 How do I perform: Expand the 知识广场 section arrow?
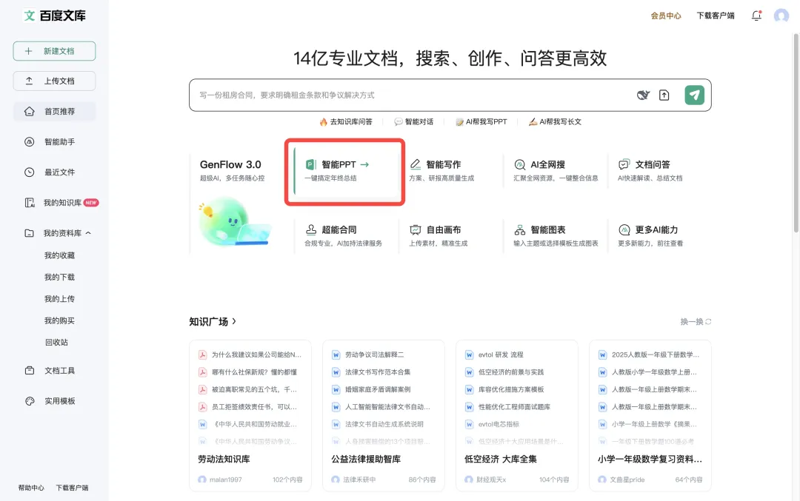coord(233,321)
